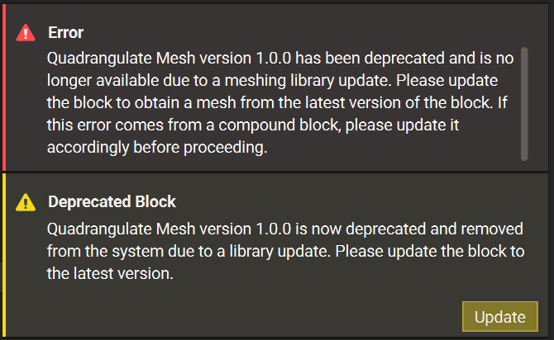Click version "1.0.0" in the Error message
The width and height of the screenshot is (554, 340).
(x=273, y=59)
